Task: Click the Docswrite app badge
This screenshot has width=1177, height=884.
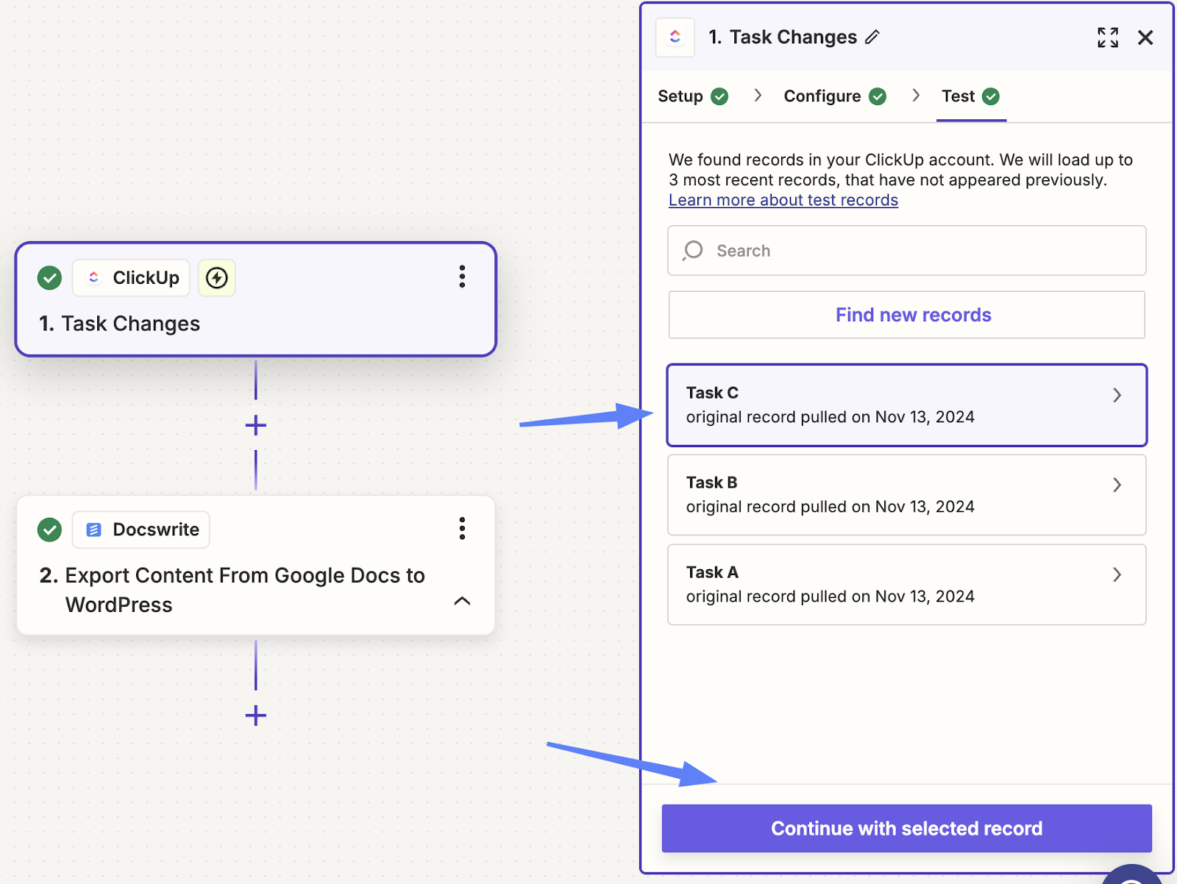Action: pos(141,530)
